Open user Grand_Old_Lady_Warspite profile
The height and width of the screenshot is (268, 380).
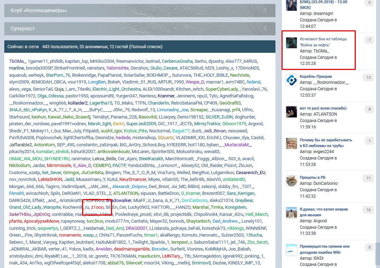(x=35, y=207)
